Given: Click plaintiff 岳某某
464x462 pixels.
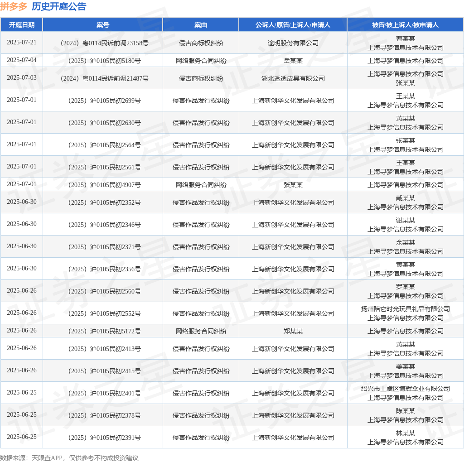Looking at the screenshot, I should [293, 61].
